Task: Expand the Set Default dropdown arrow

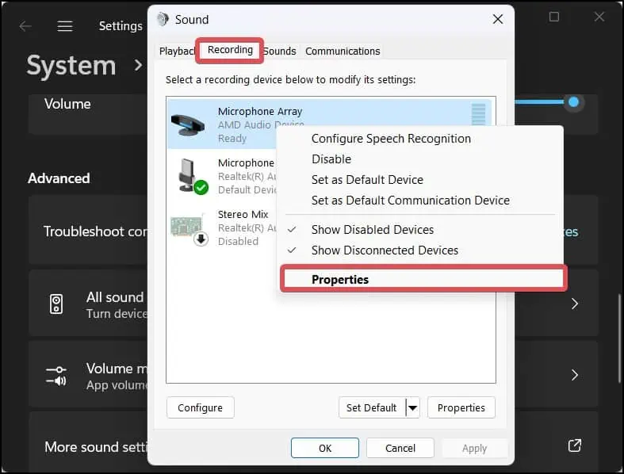Action: pos(412,407)
